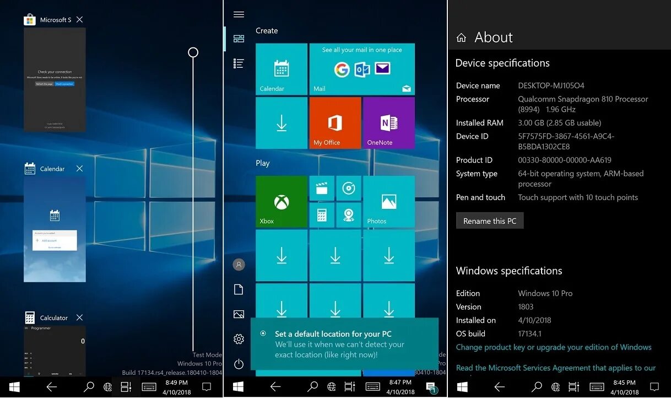Close the Microsoft Store task view card
This screenshot has height=398, width=671.
coord(79,20)
